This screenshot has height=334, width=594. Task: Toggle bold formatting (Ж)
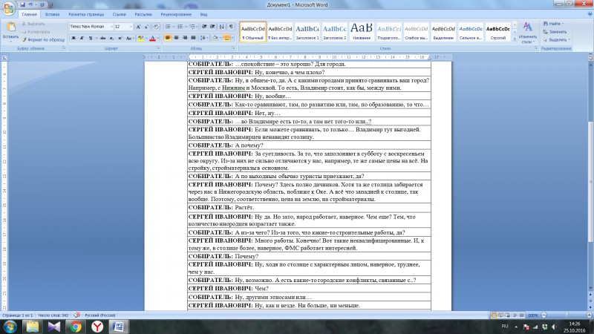[x=74, y=38]
